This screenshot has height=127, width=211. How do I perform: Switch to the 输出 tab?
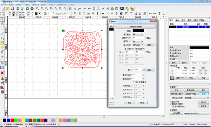(x=177, y=20)
